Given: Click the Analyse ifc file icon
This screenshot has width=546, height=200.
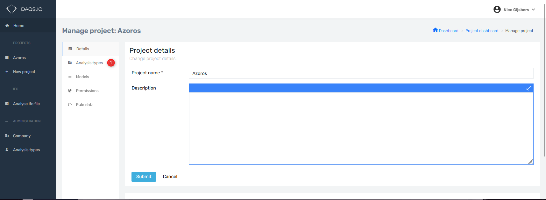Looking at the screenshot, I should 7,104.
